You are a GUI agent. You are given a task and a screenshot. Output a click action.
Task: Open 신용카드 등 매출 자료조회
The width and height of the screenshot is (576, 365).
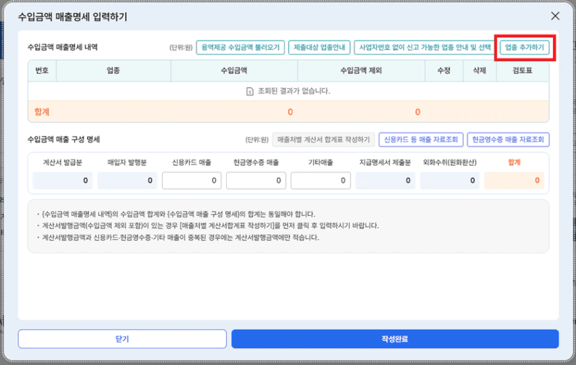coord(420,140)
